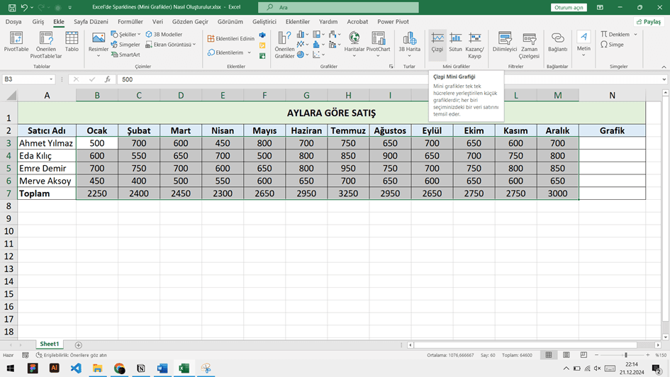
Task: Insert a Sütun sparkline
Action: (455, 43)
